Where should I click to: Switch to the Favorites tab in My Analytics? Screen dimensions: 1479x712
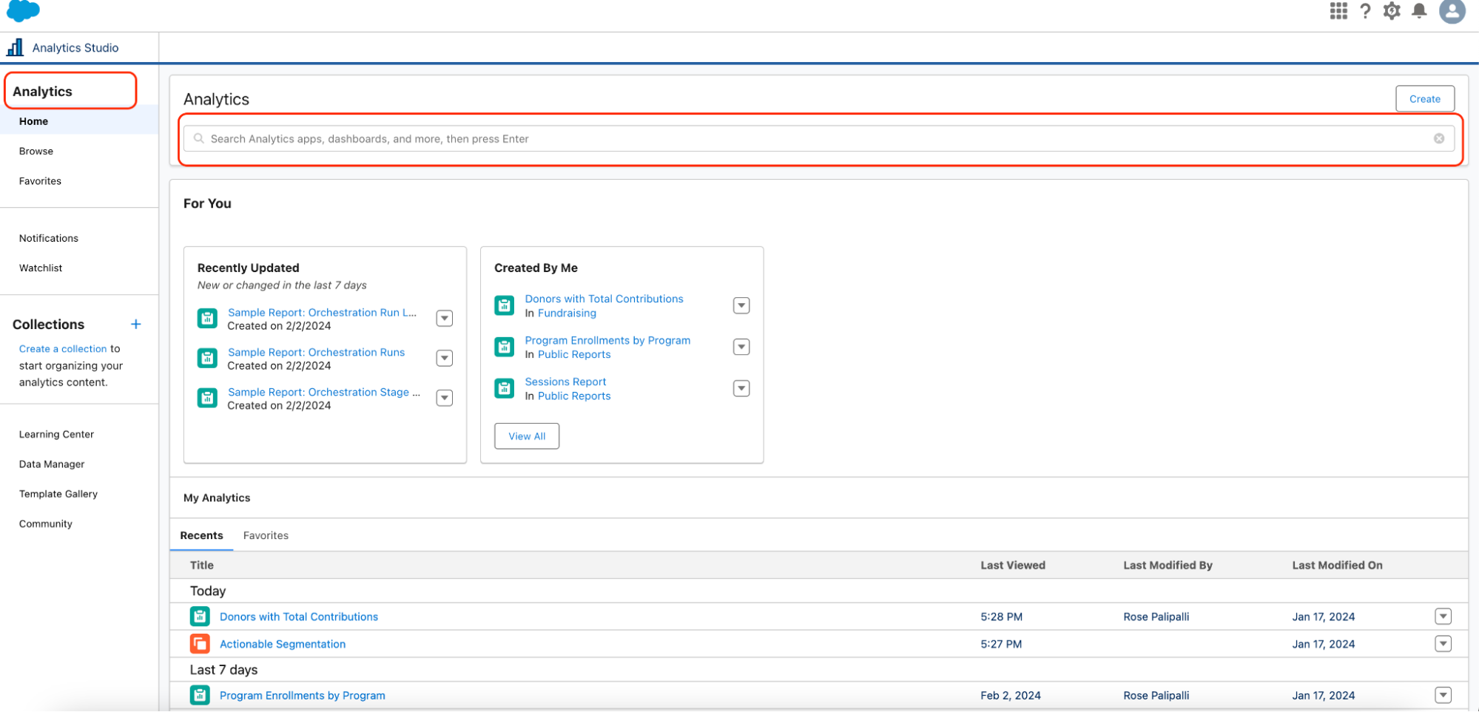click(266, 535)
